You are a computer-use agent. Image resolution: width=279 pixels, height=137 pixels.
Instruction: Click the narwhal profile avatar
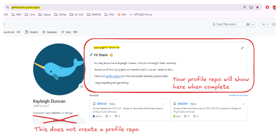[x=59, y=69]
